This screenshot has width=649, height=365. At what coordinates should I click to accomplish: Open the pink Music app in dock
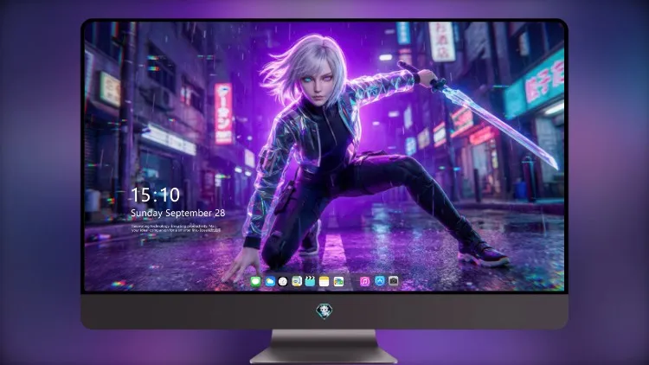tap(364, 281)
